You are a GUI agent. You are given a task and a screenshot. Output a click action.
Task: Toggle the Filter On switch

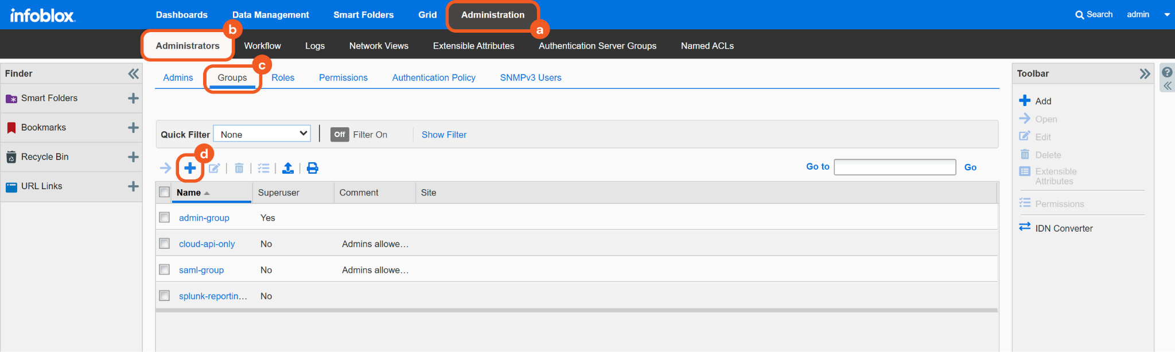[340, 135]
